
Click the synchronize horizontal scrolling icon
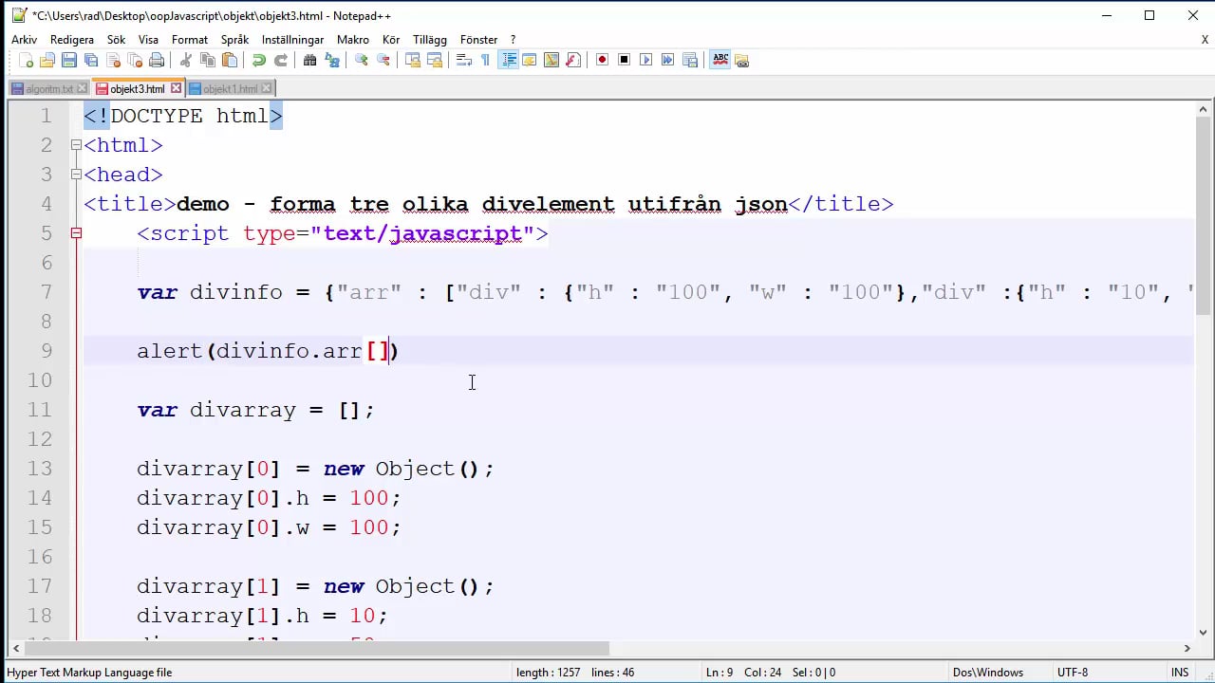435,60
